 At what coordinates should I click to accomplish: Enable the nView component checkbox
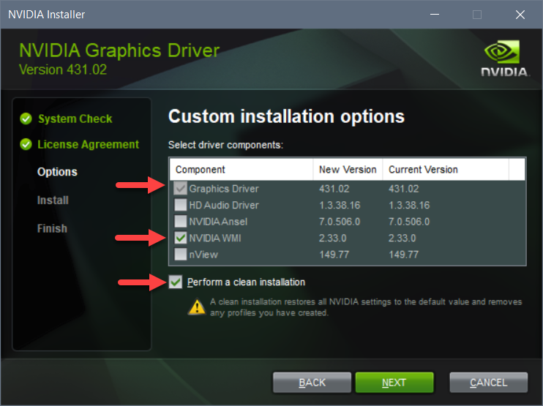point(181,254)
